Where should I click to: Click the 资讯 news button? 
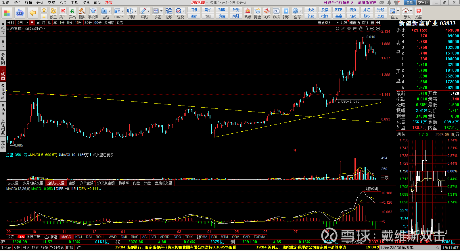tap(194, 10)
